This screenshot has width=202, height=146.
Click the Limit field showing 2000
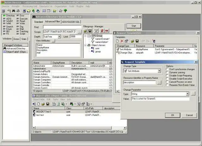pyautogui.click(x=76, y=37)
